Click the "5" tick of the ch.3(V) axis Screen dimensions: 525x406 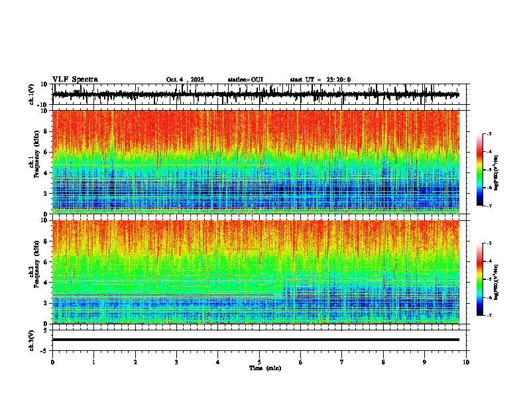pyautogui.click(x=46, y=330)
